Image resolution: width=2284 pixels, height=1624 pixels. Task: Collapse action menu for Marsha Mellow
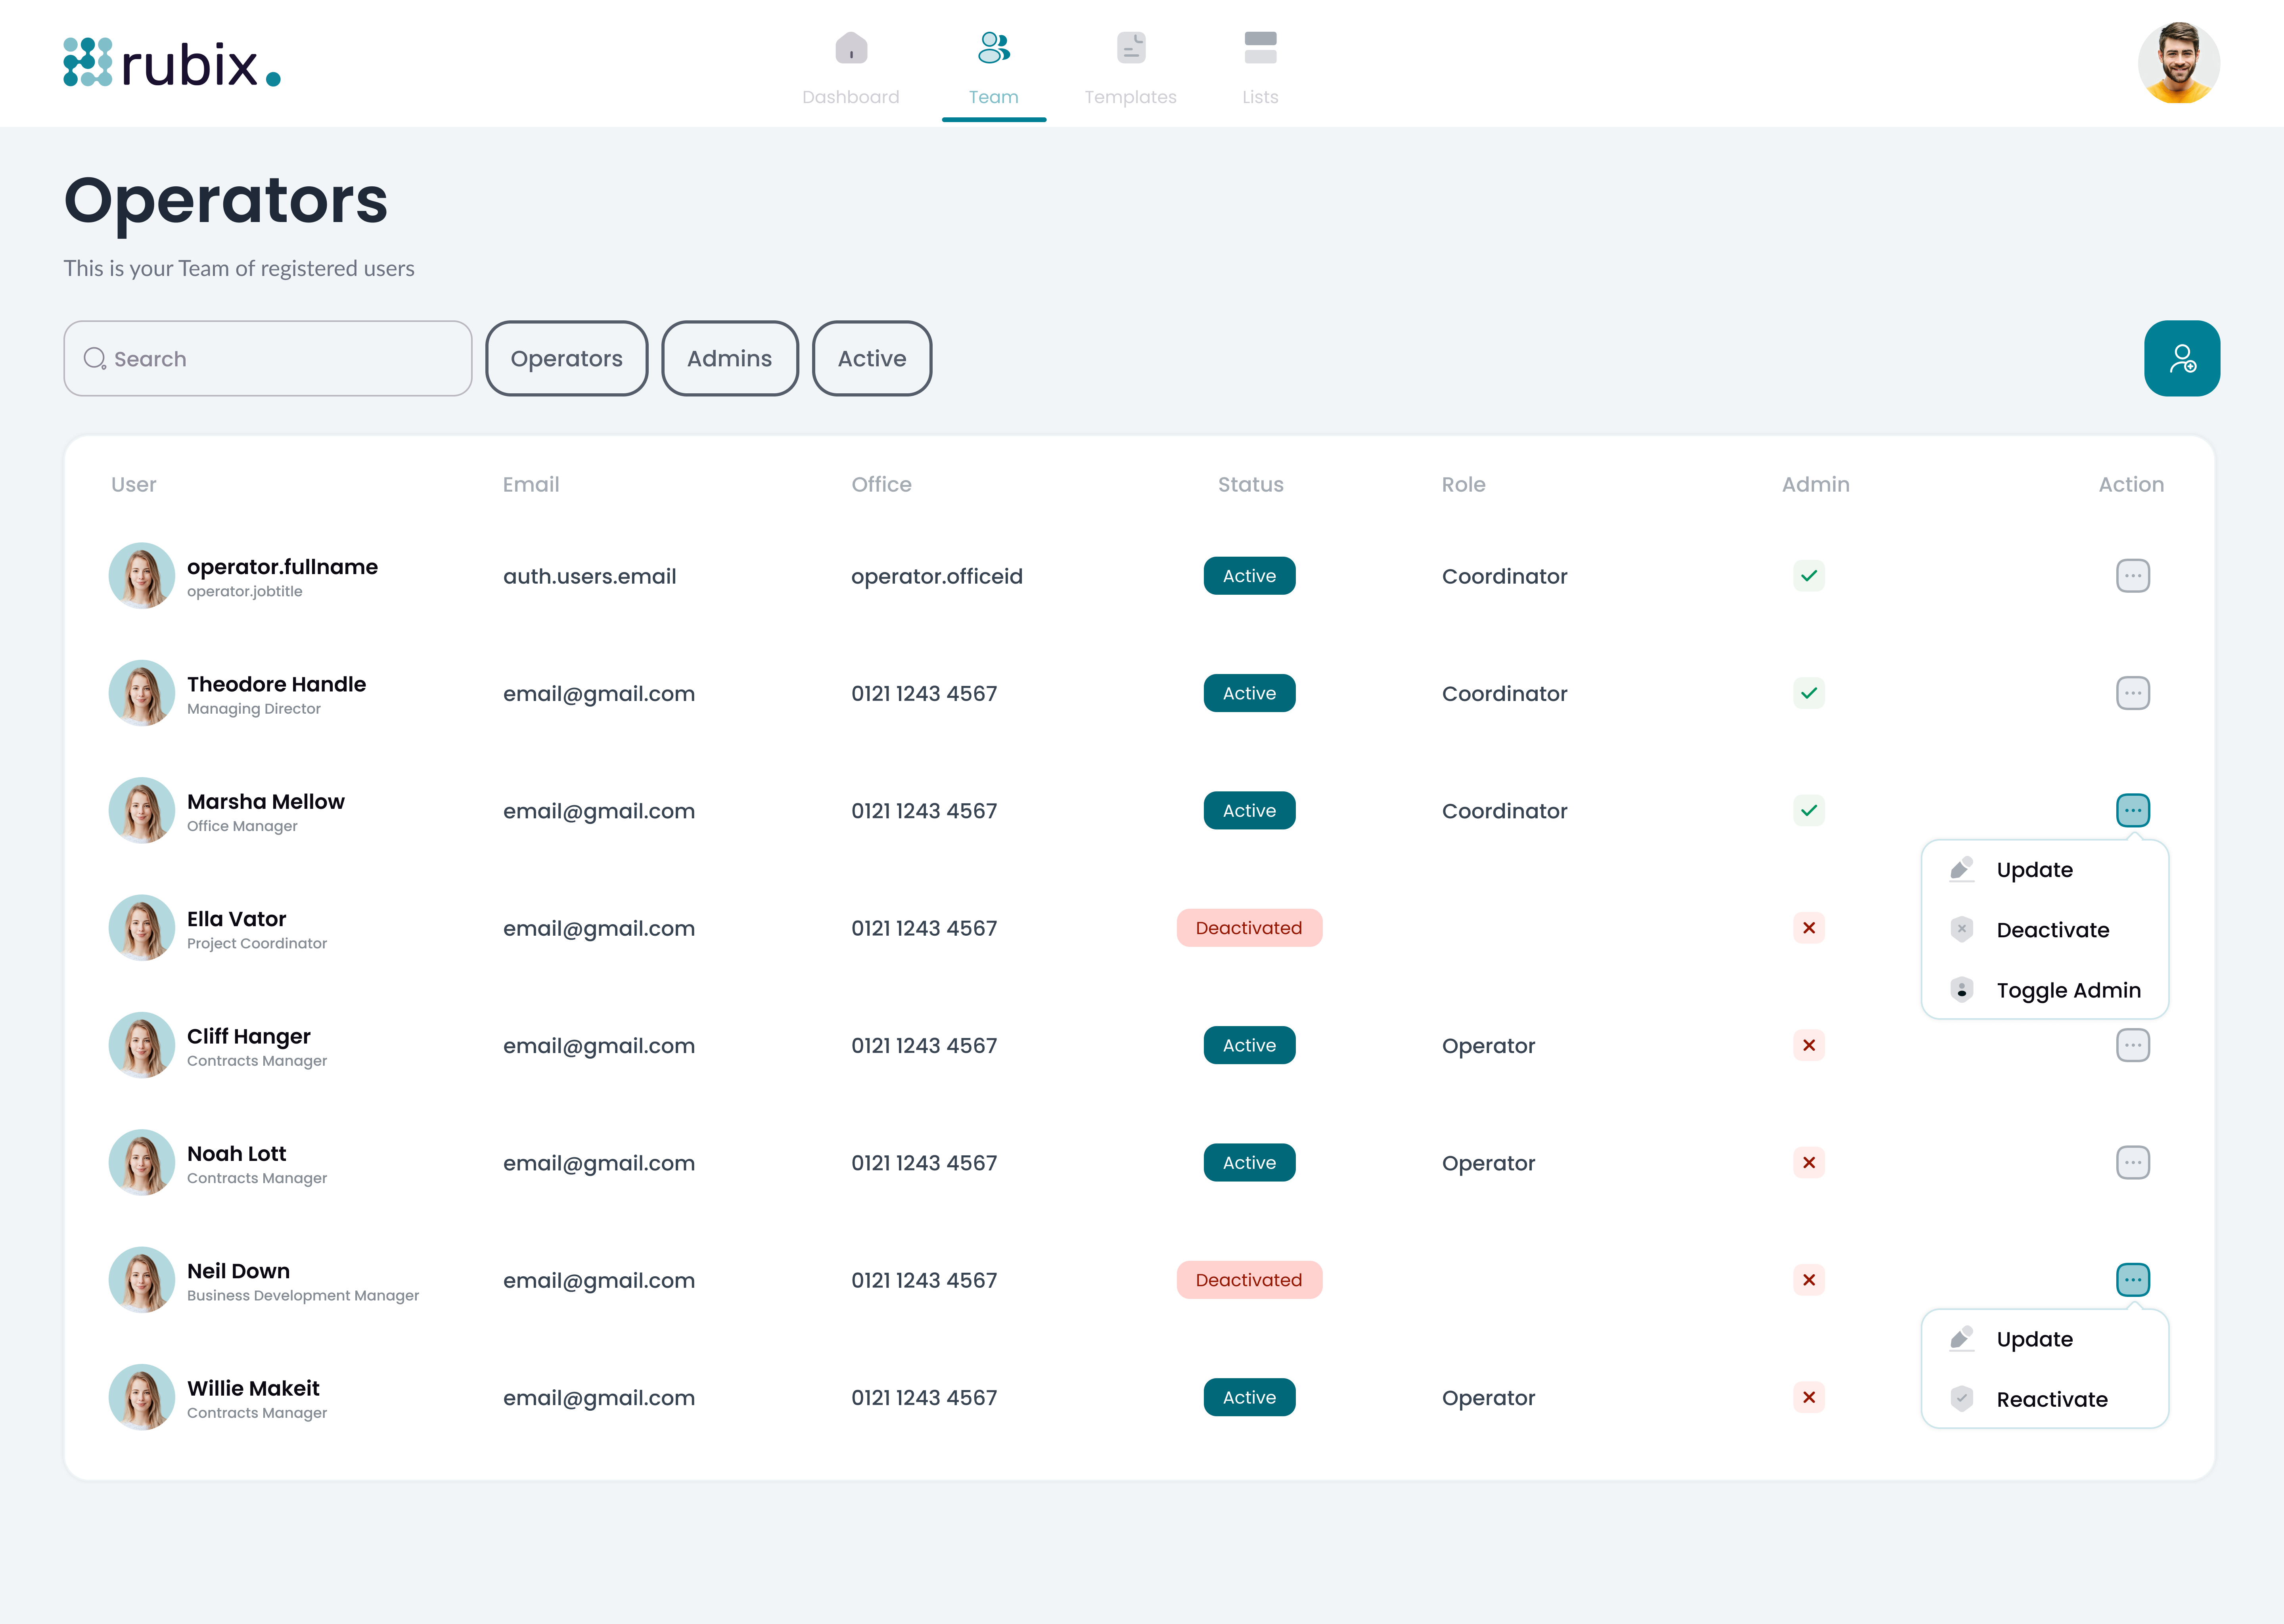pos(2132,810)
